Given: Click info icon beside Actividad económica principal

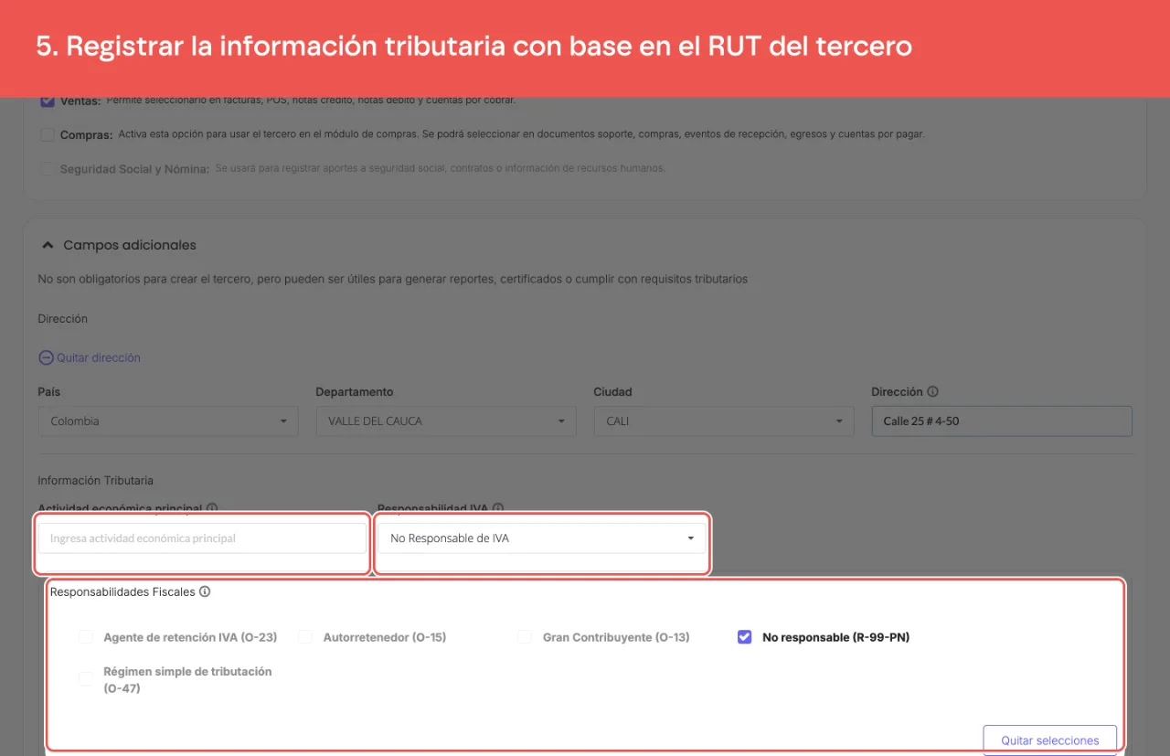Looking at the screenshot, I should [x=212, y=508].
